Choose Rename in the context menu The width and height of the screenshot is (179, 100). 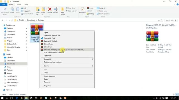pos(67,82)
